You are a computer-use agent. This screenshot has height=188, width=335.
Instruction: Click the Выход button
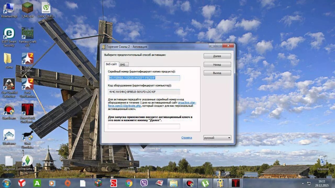point(217,73)
